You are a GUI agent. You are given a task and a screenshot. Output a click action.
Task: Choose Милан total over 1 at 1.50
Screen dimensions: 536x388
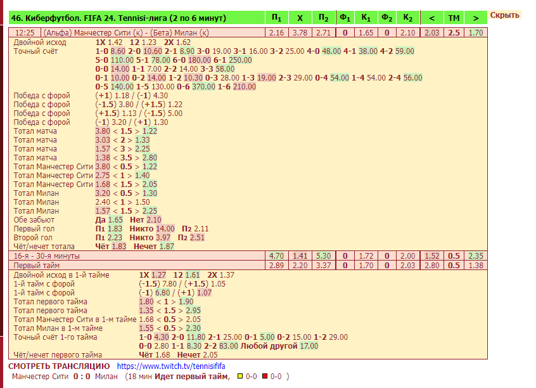pos(142,202)
